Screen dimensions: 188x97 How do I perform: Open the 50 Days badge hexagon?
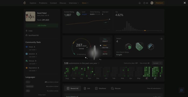[x=128, y=47]
